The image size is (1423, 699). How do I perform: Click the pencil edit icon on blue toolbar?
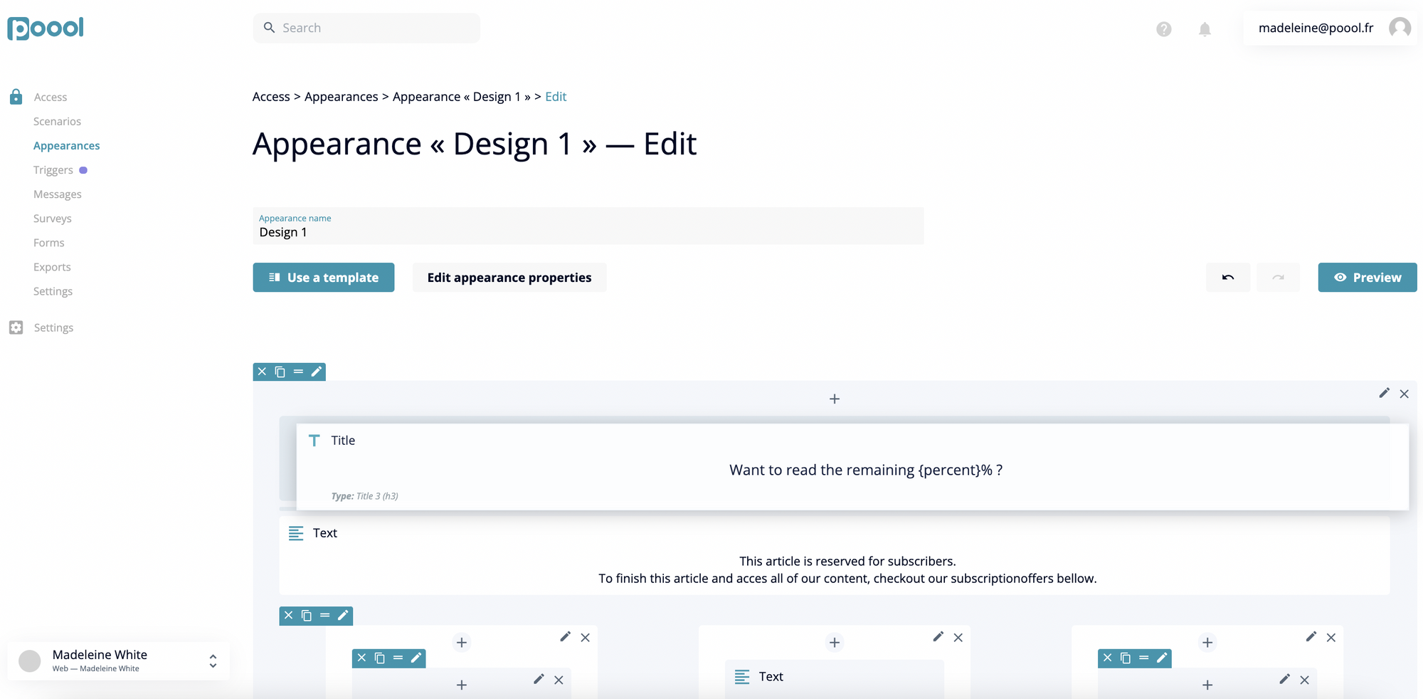click(x=316, y=372)
